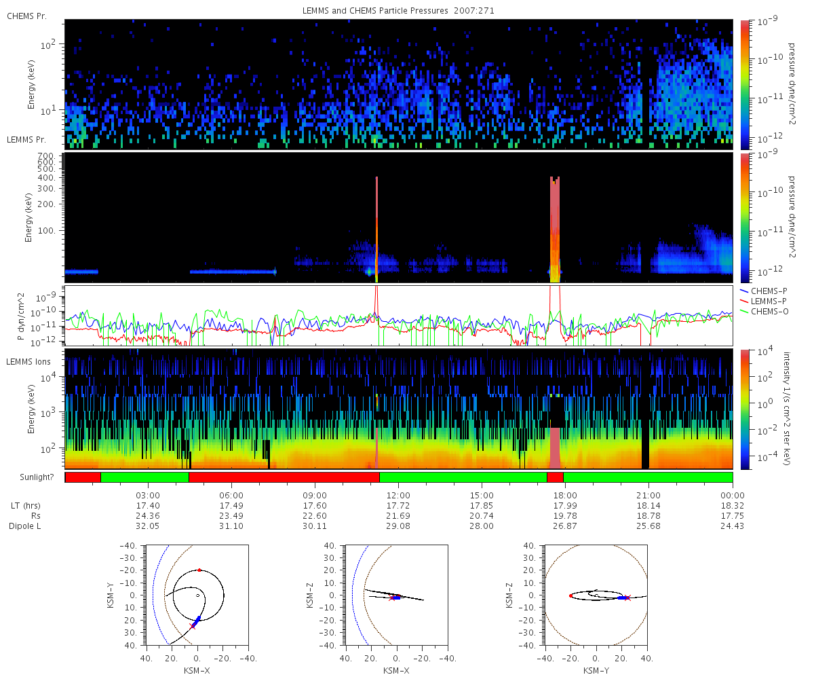Screen dimensions: 814x679
Task: Click the '03:00' time tick label
Action: point(148,496)
